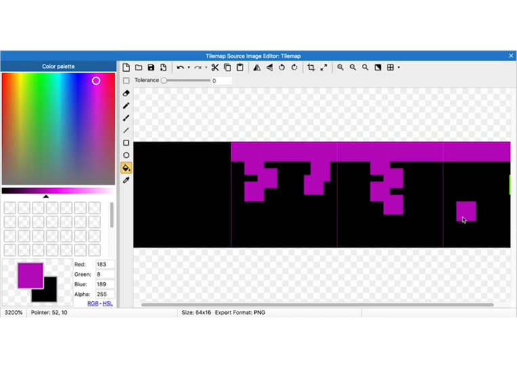Select the Eraser tool
This screenshot has height=367, width=517.
(126, 94)
